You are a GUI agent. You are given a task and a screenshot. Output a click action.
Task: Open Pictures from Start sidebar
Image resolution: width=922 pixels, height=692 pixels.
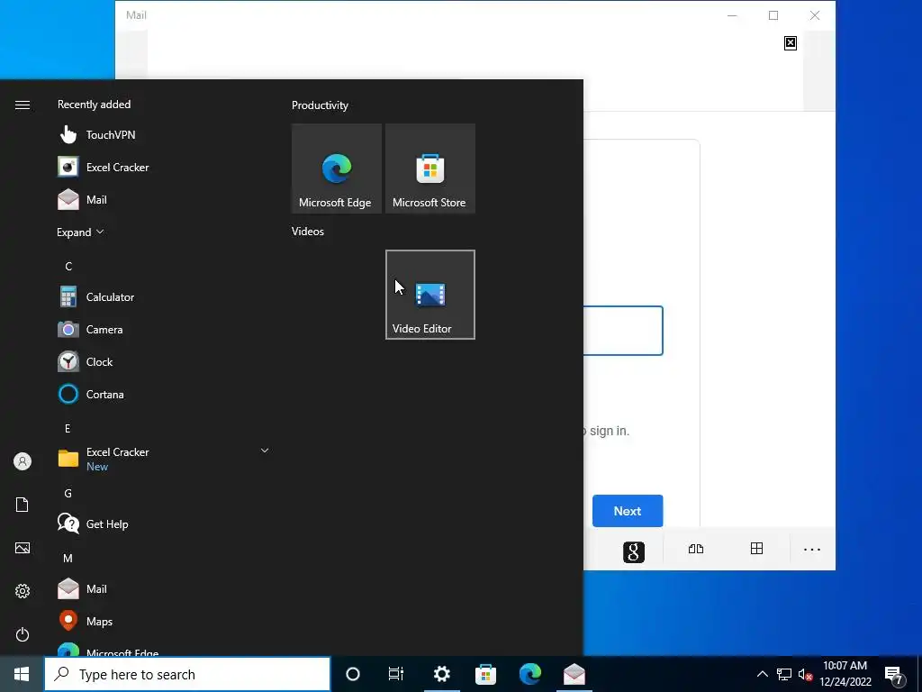pos(23,548)
